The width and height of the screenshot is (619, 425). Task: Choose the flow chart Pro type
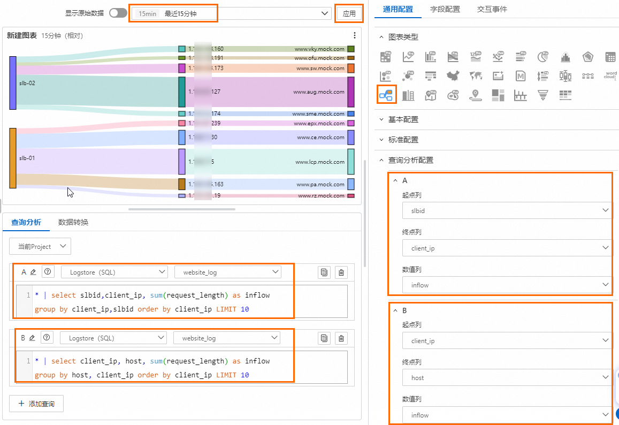pyautogui.click(x=453, y=57)
